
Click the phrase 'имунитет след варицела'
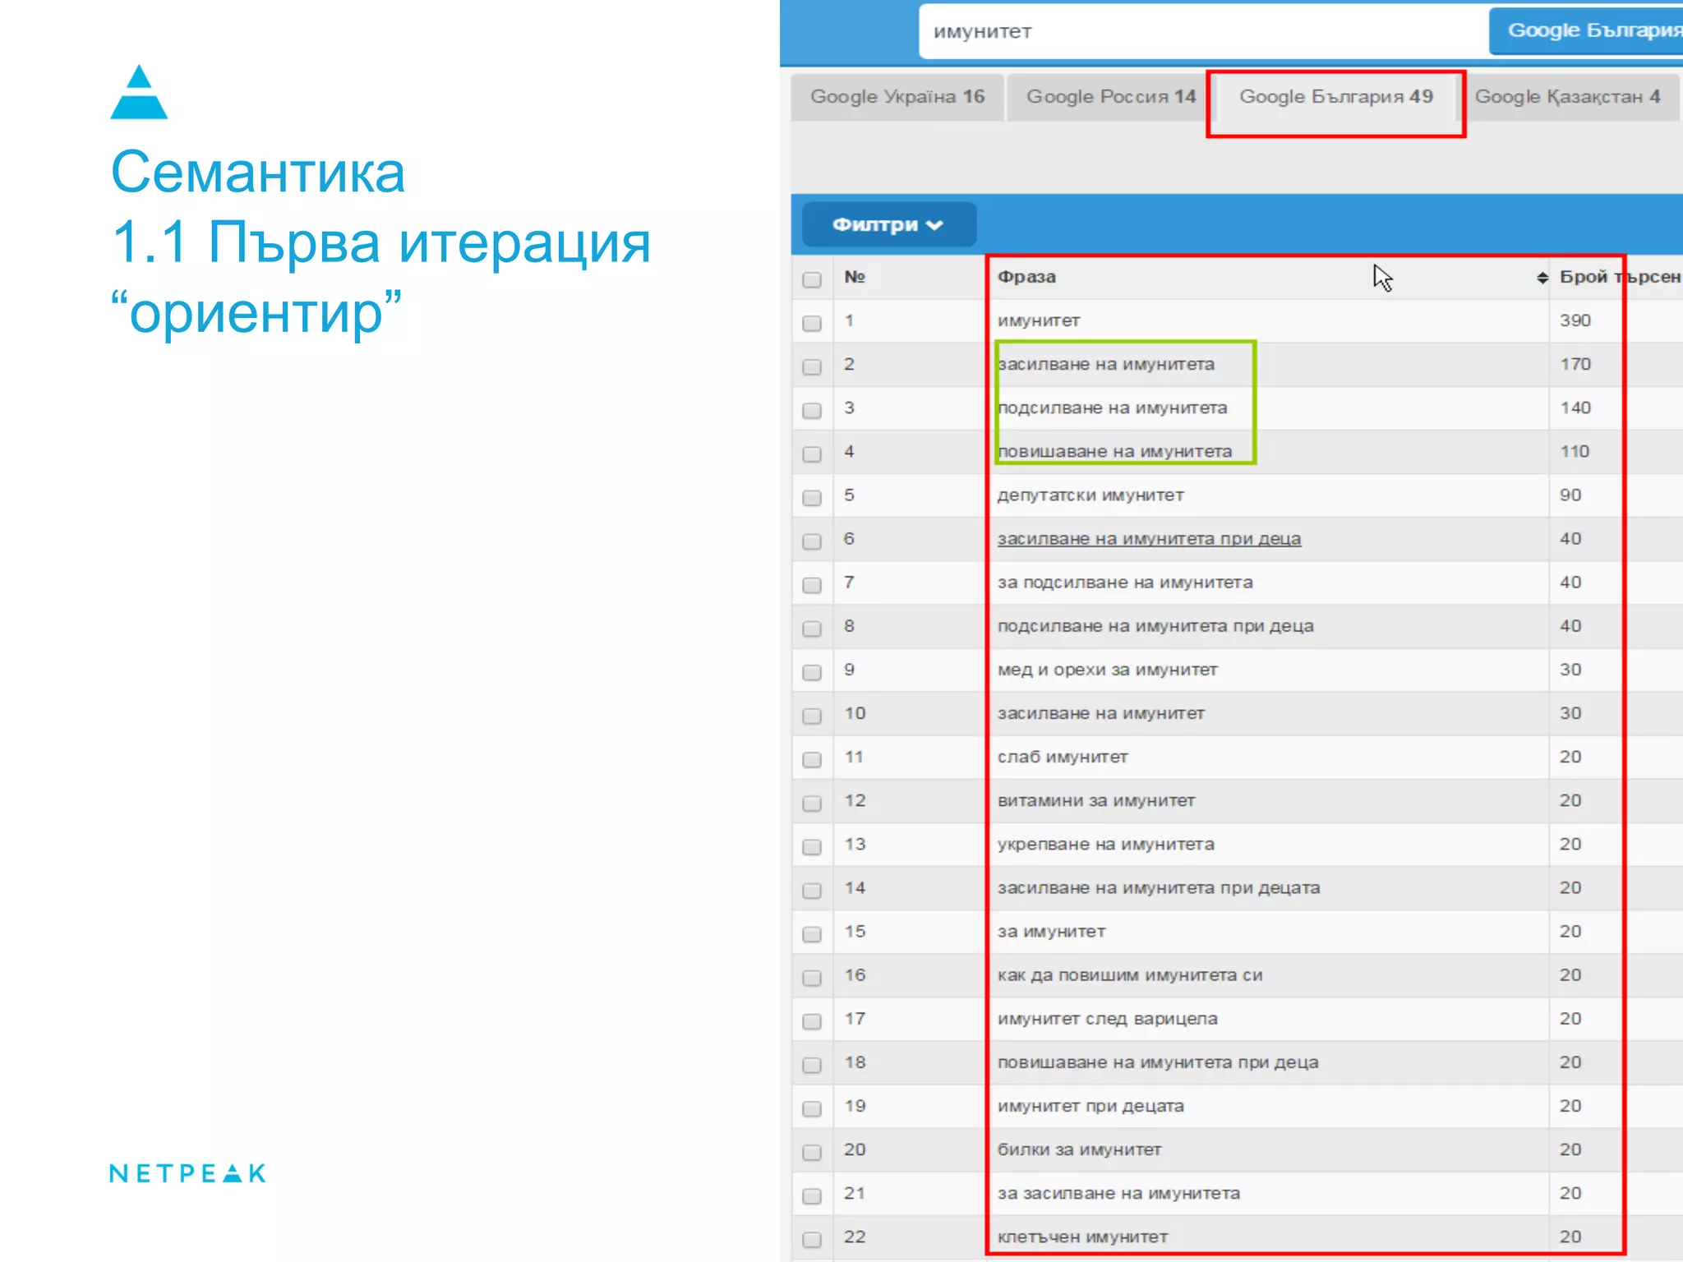(1107, 1019)
